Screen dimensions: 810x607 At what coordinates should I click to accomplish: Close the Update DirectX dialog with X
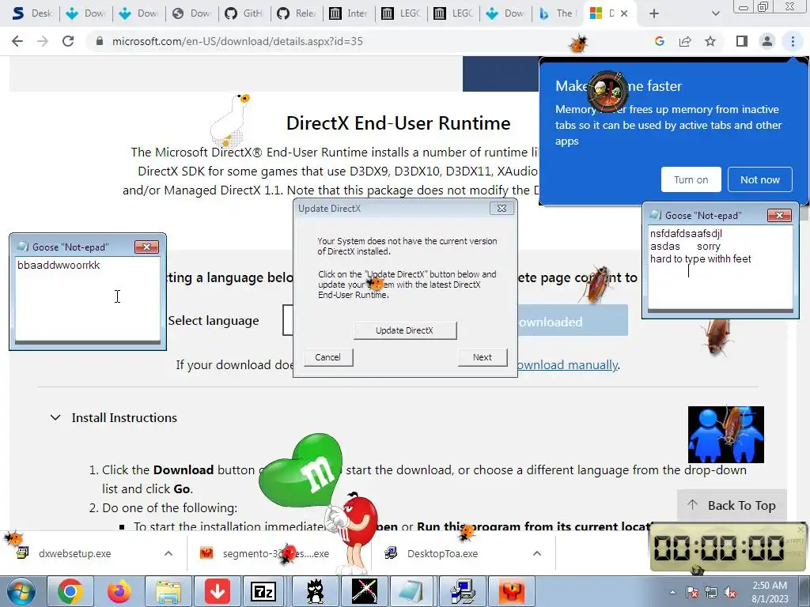pos(501,209)
